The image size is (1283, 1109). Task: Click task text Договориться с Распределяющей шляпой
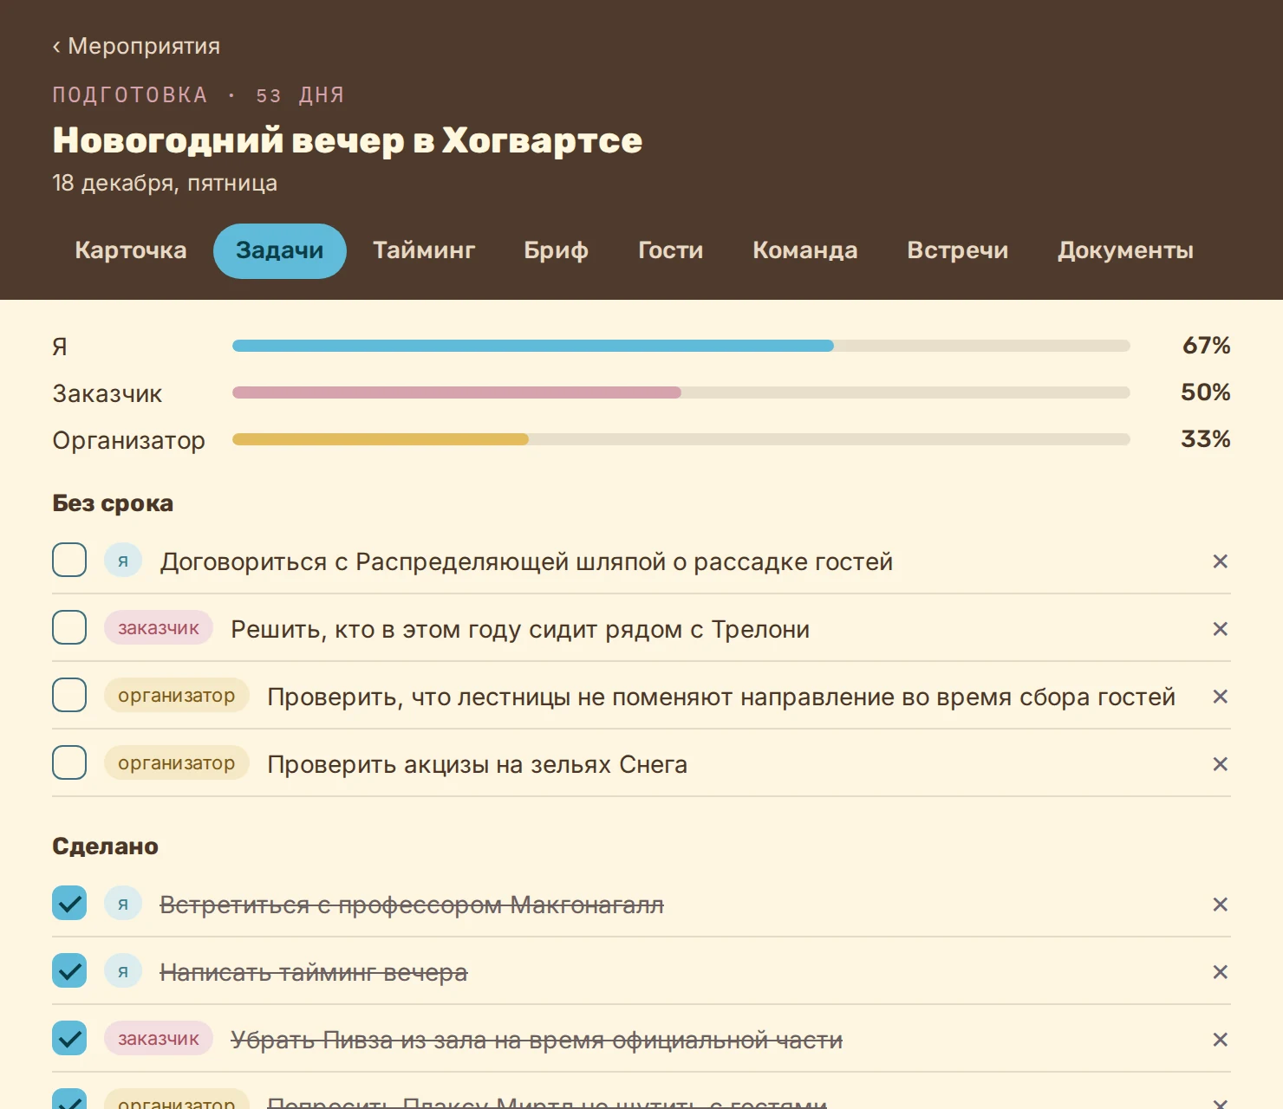(526, 561)
